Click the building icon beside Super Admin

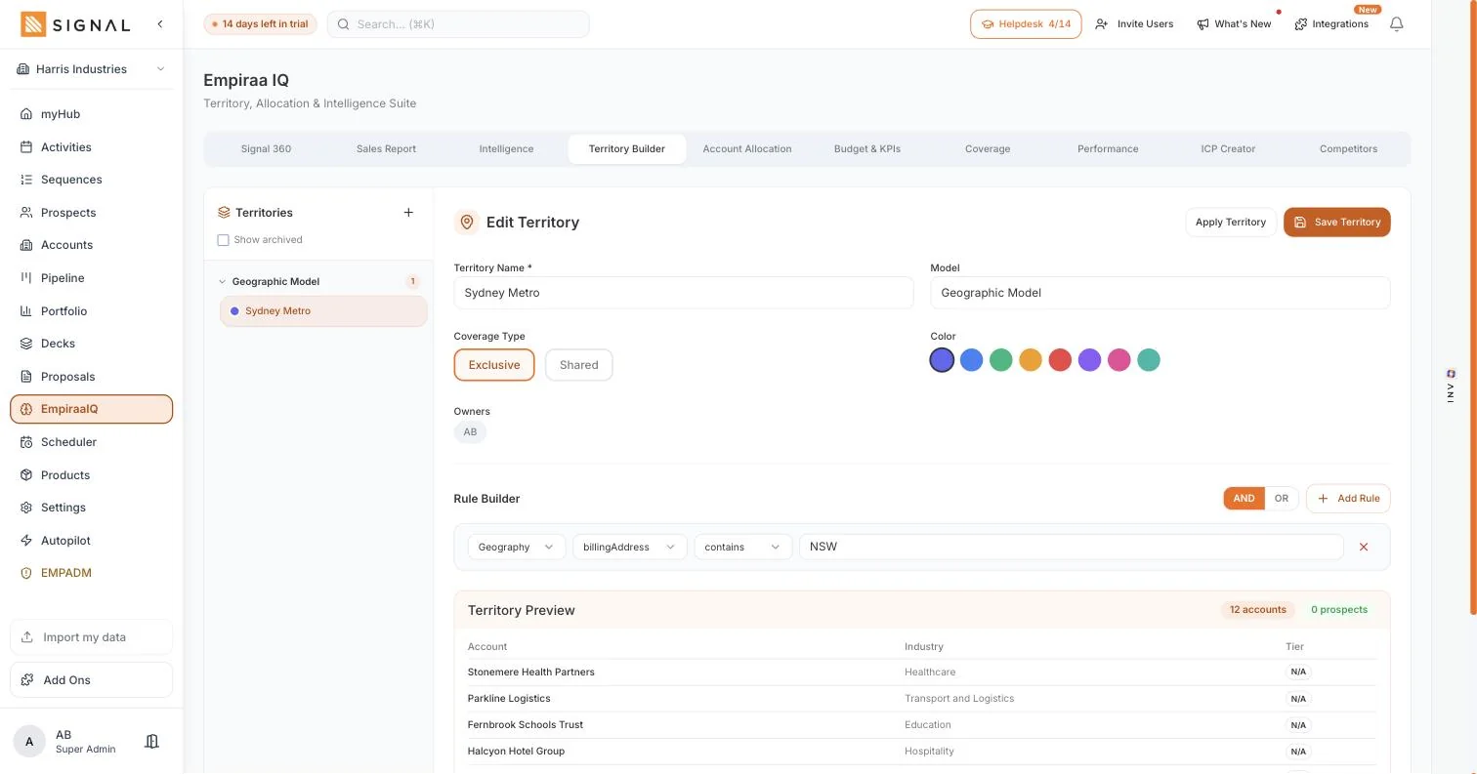151,742
